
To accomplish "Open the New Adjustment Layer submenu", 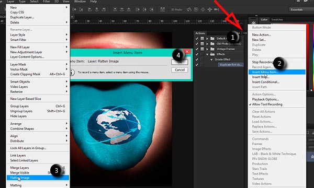I will (x=38, y=52).
